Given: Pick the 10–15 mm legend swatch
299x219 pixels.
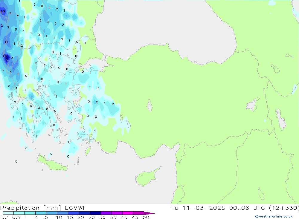Looking at the screenshot, I should [62, 213].
